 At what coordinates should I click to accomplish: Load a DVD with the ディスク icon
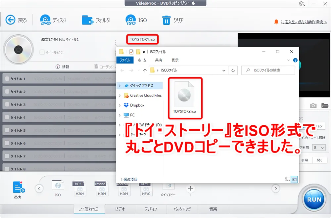[x=45, y=20]
